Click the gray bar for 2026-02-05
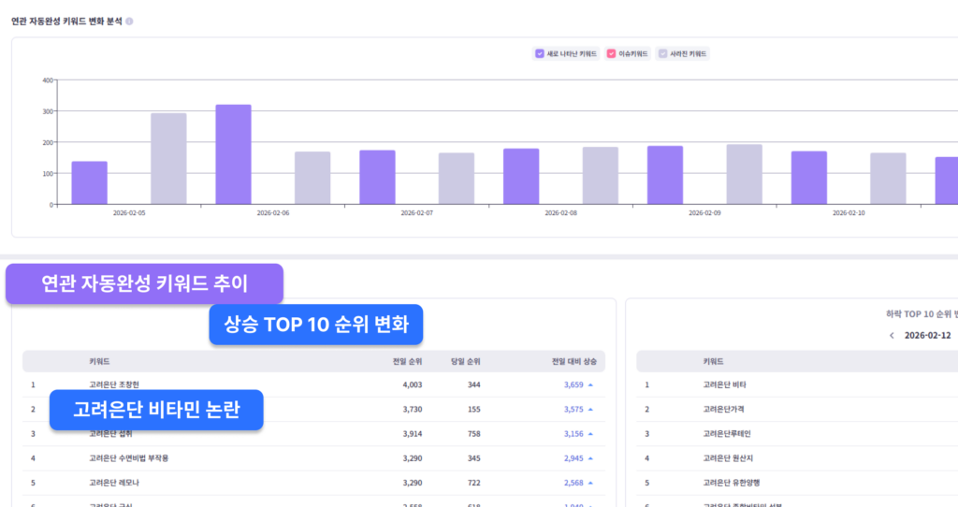This screenshot has width=958, height=507. point(168,159)
